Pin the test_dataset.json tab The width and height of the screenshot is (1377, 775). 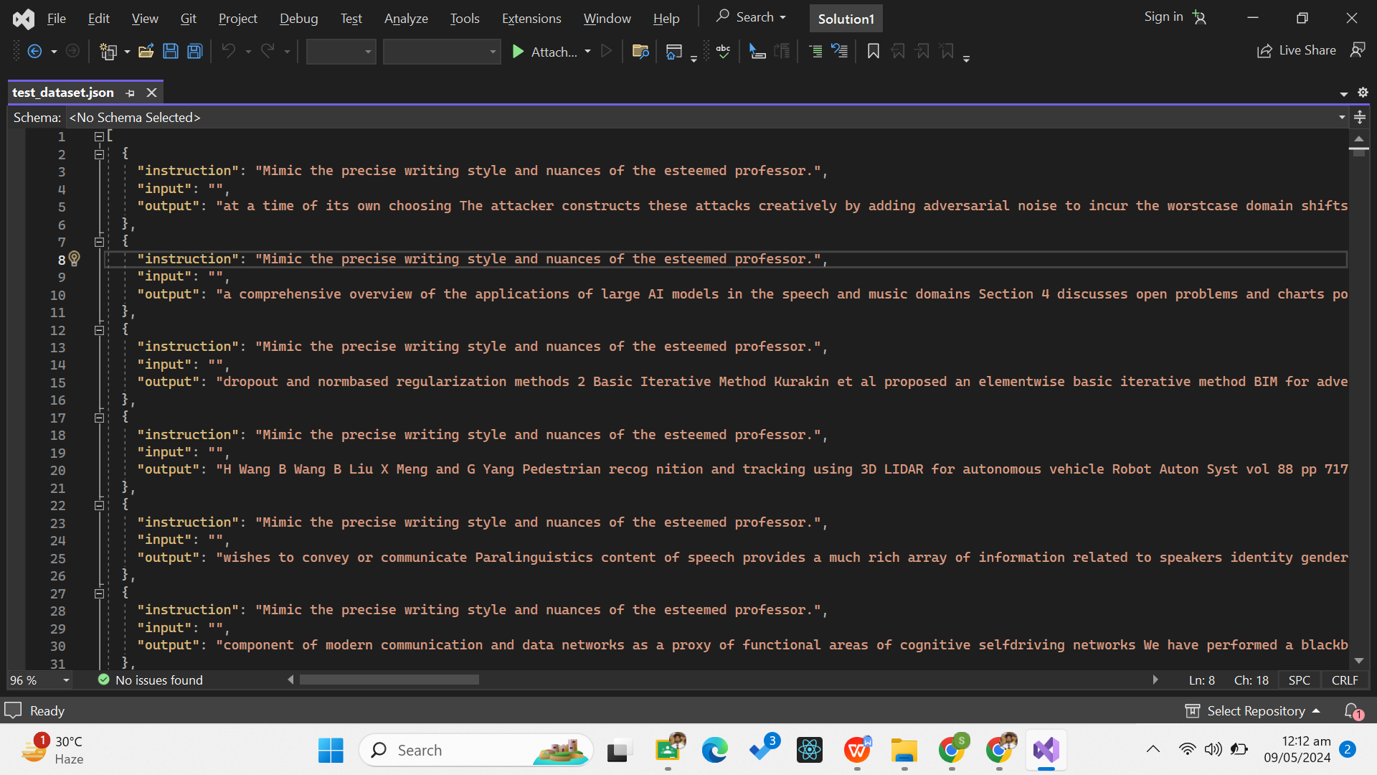[x=130, y=93]
